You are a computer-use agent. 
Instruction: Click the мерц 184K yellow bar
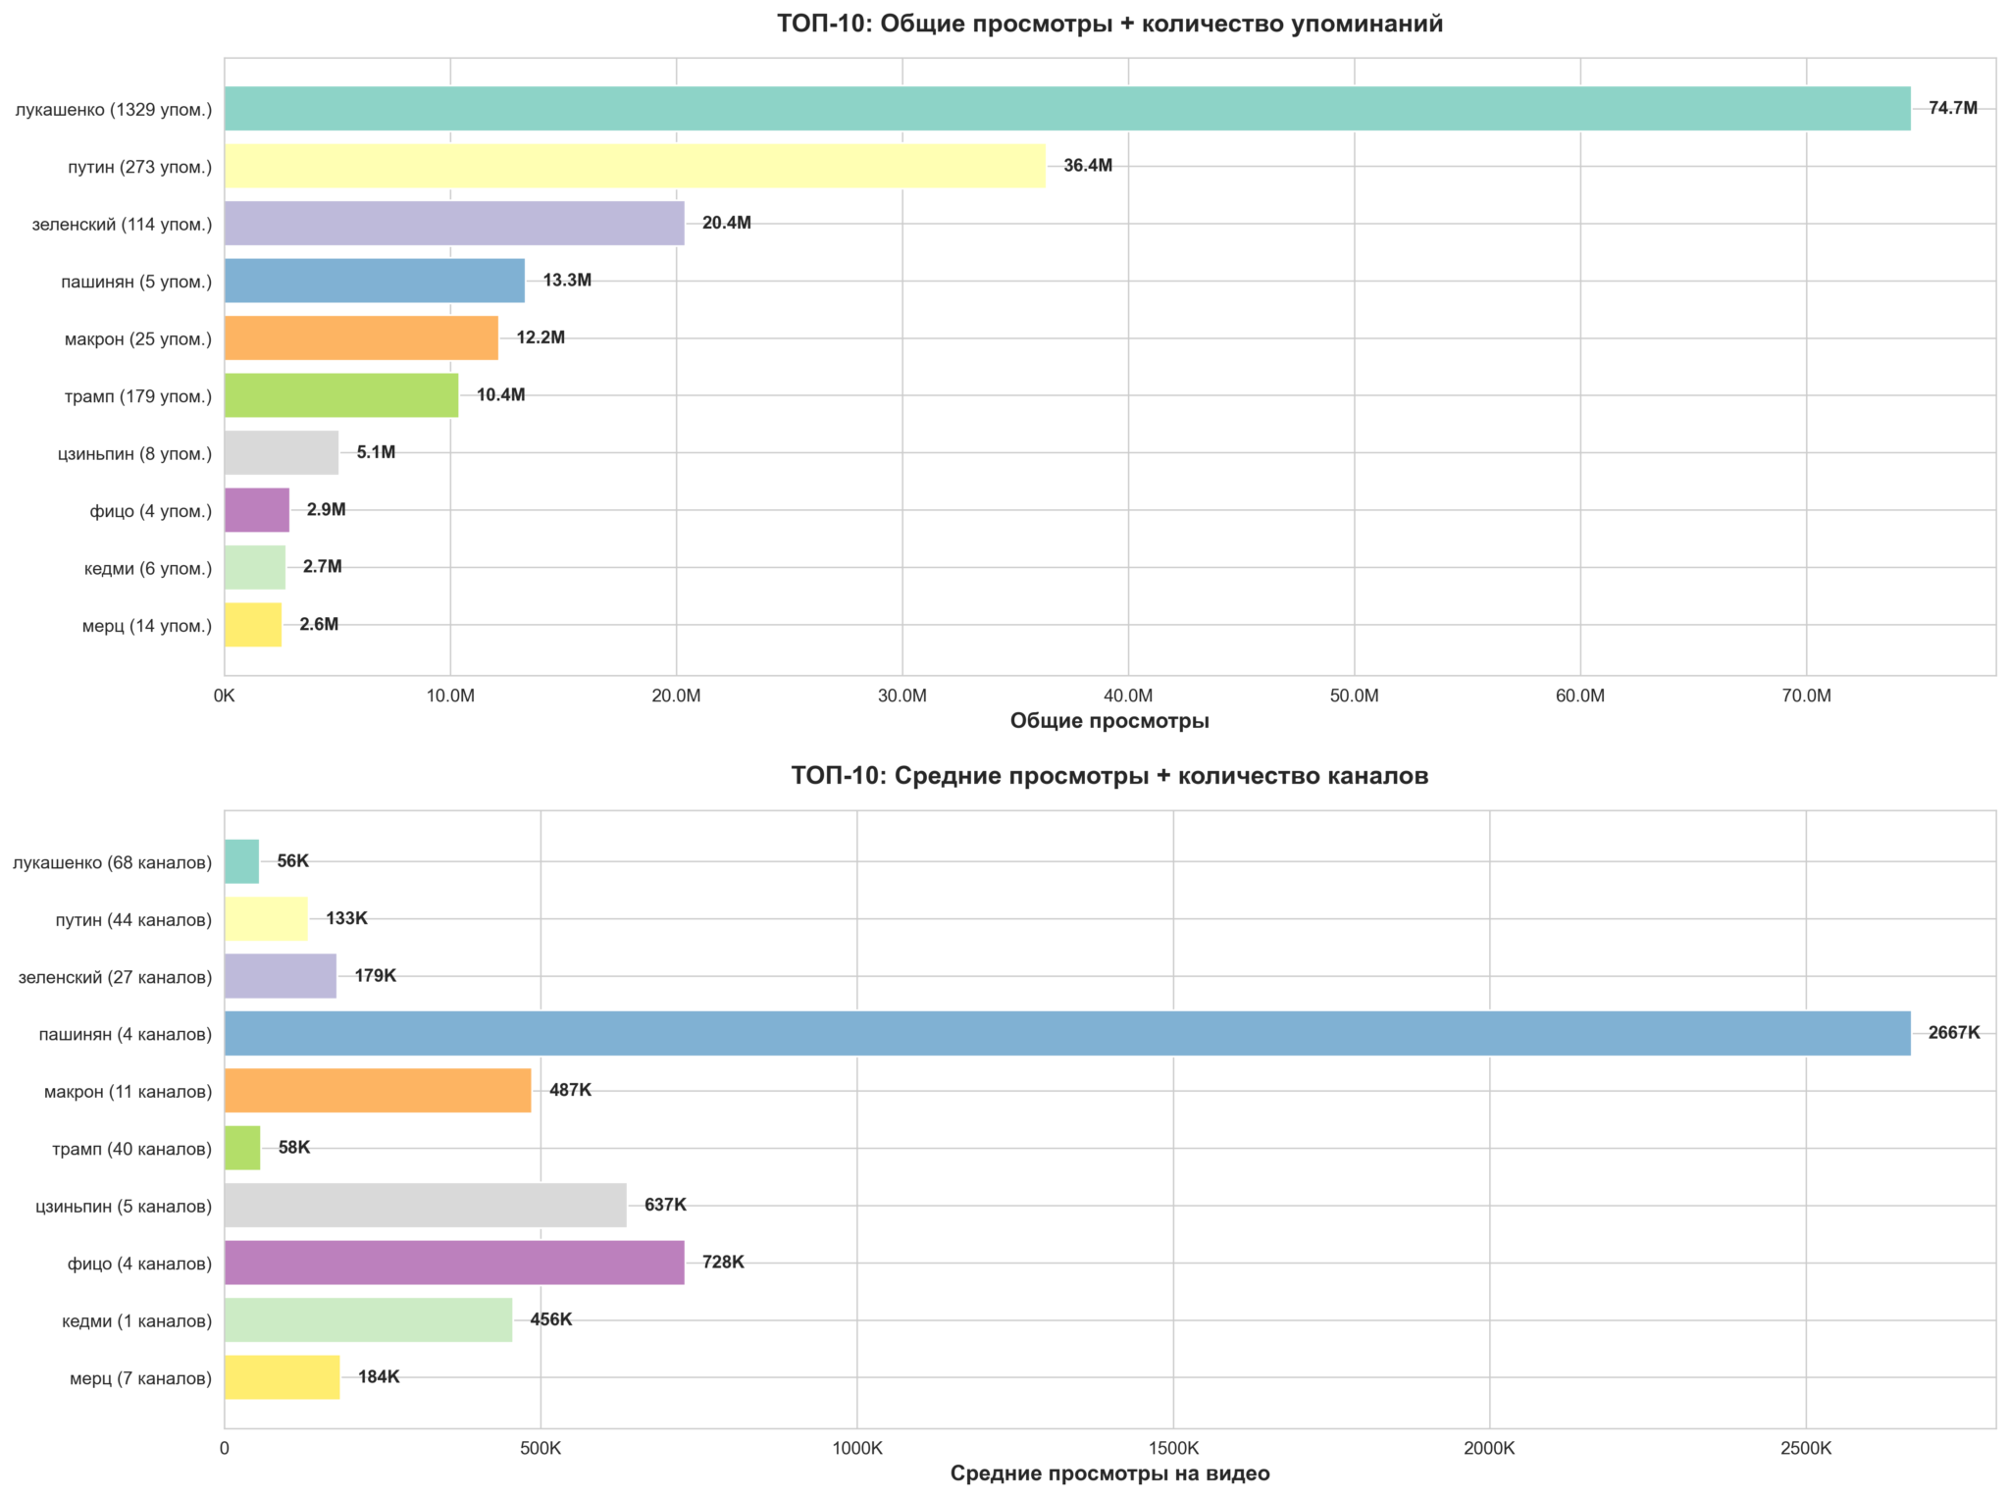coord(282,1377)
